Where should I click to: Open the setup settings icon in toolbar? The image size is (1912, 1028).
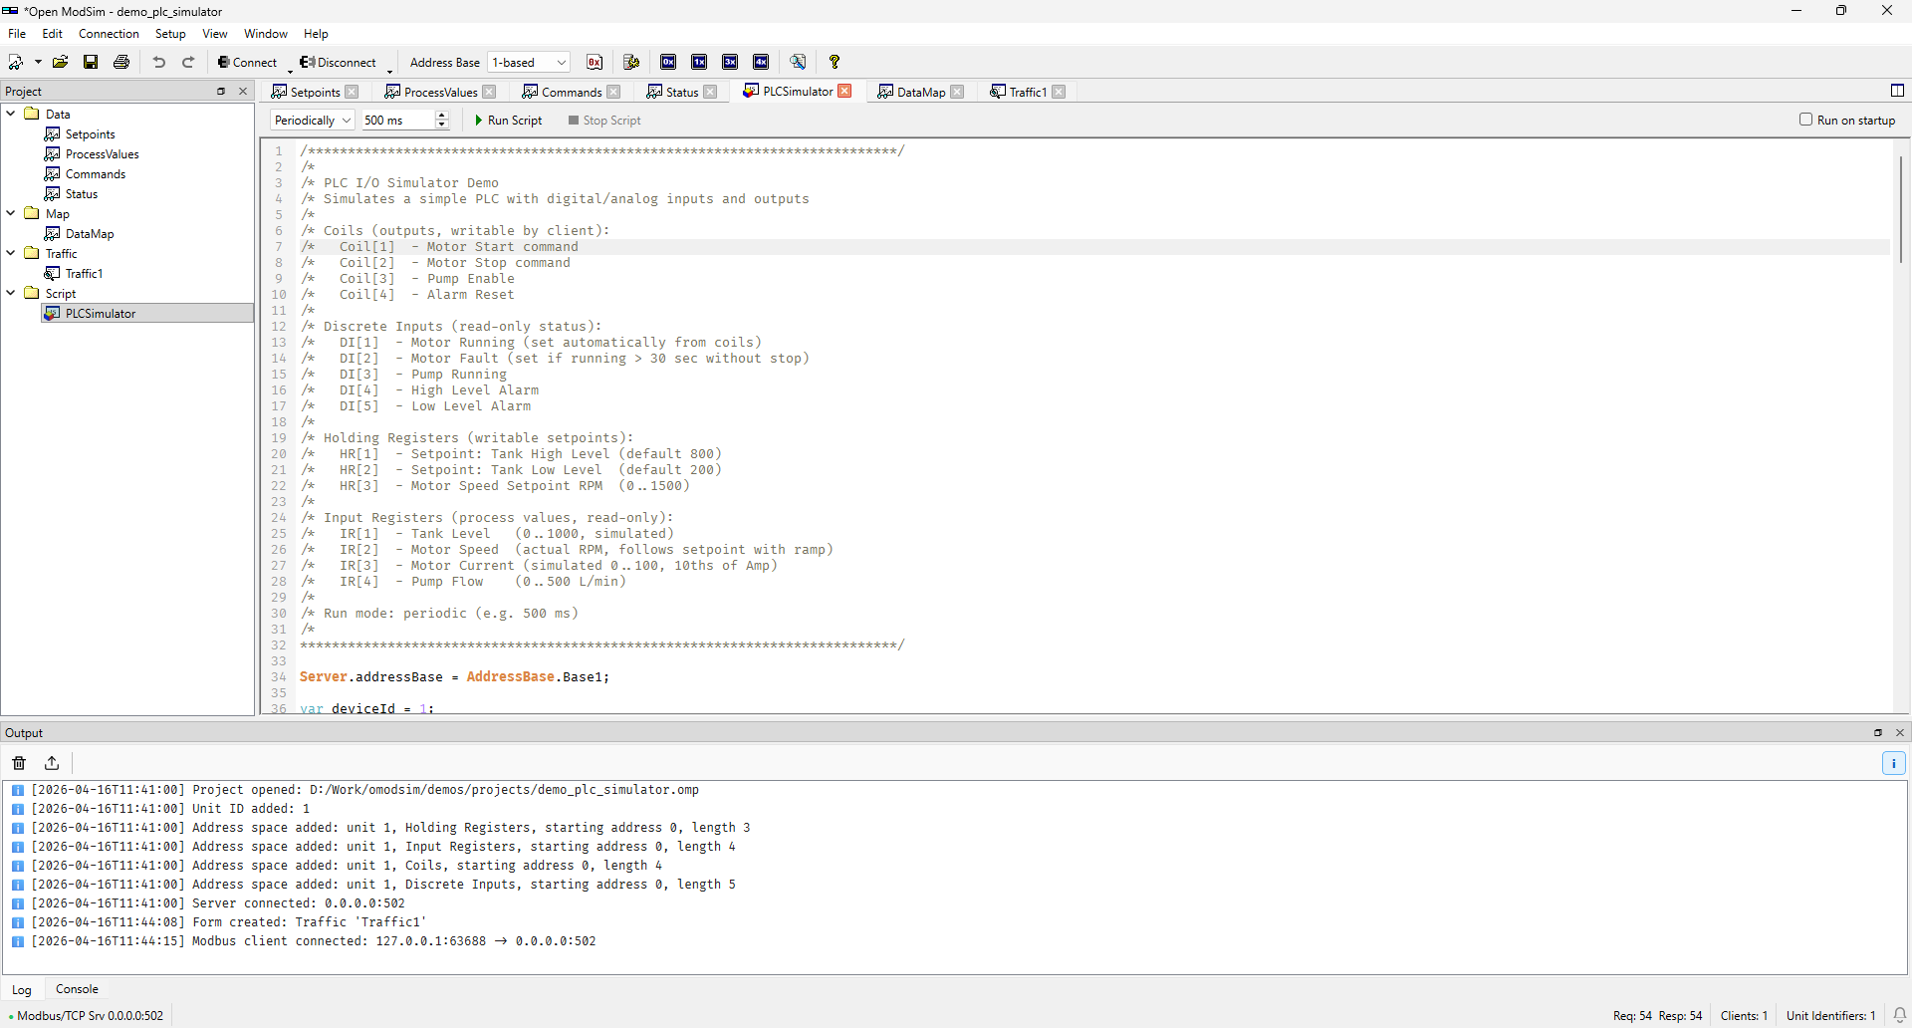[631, 62]
